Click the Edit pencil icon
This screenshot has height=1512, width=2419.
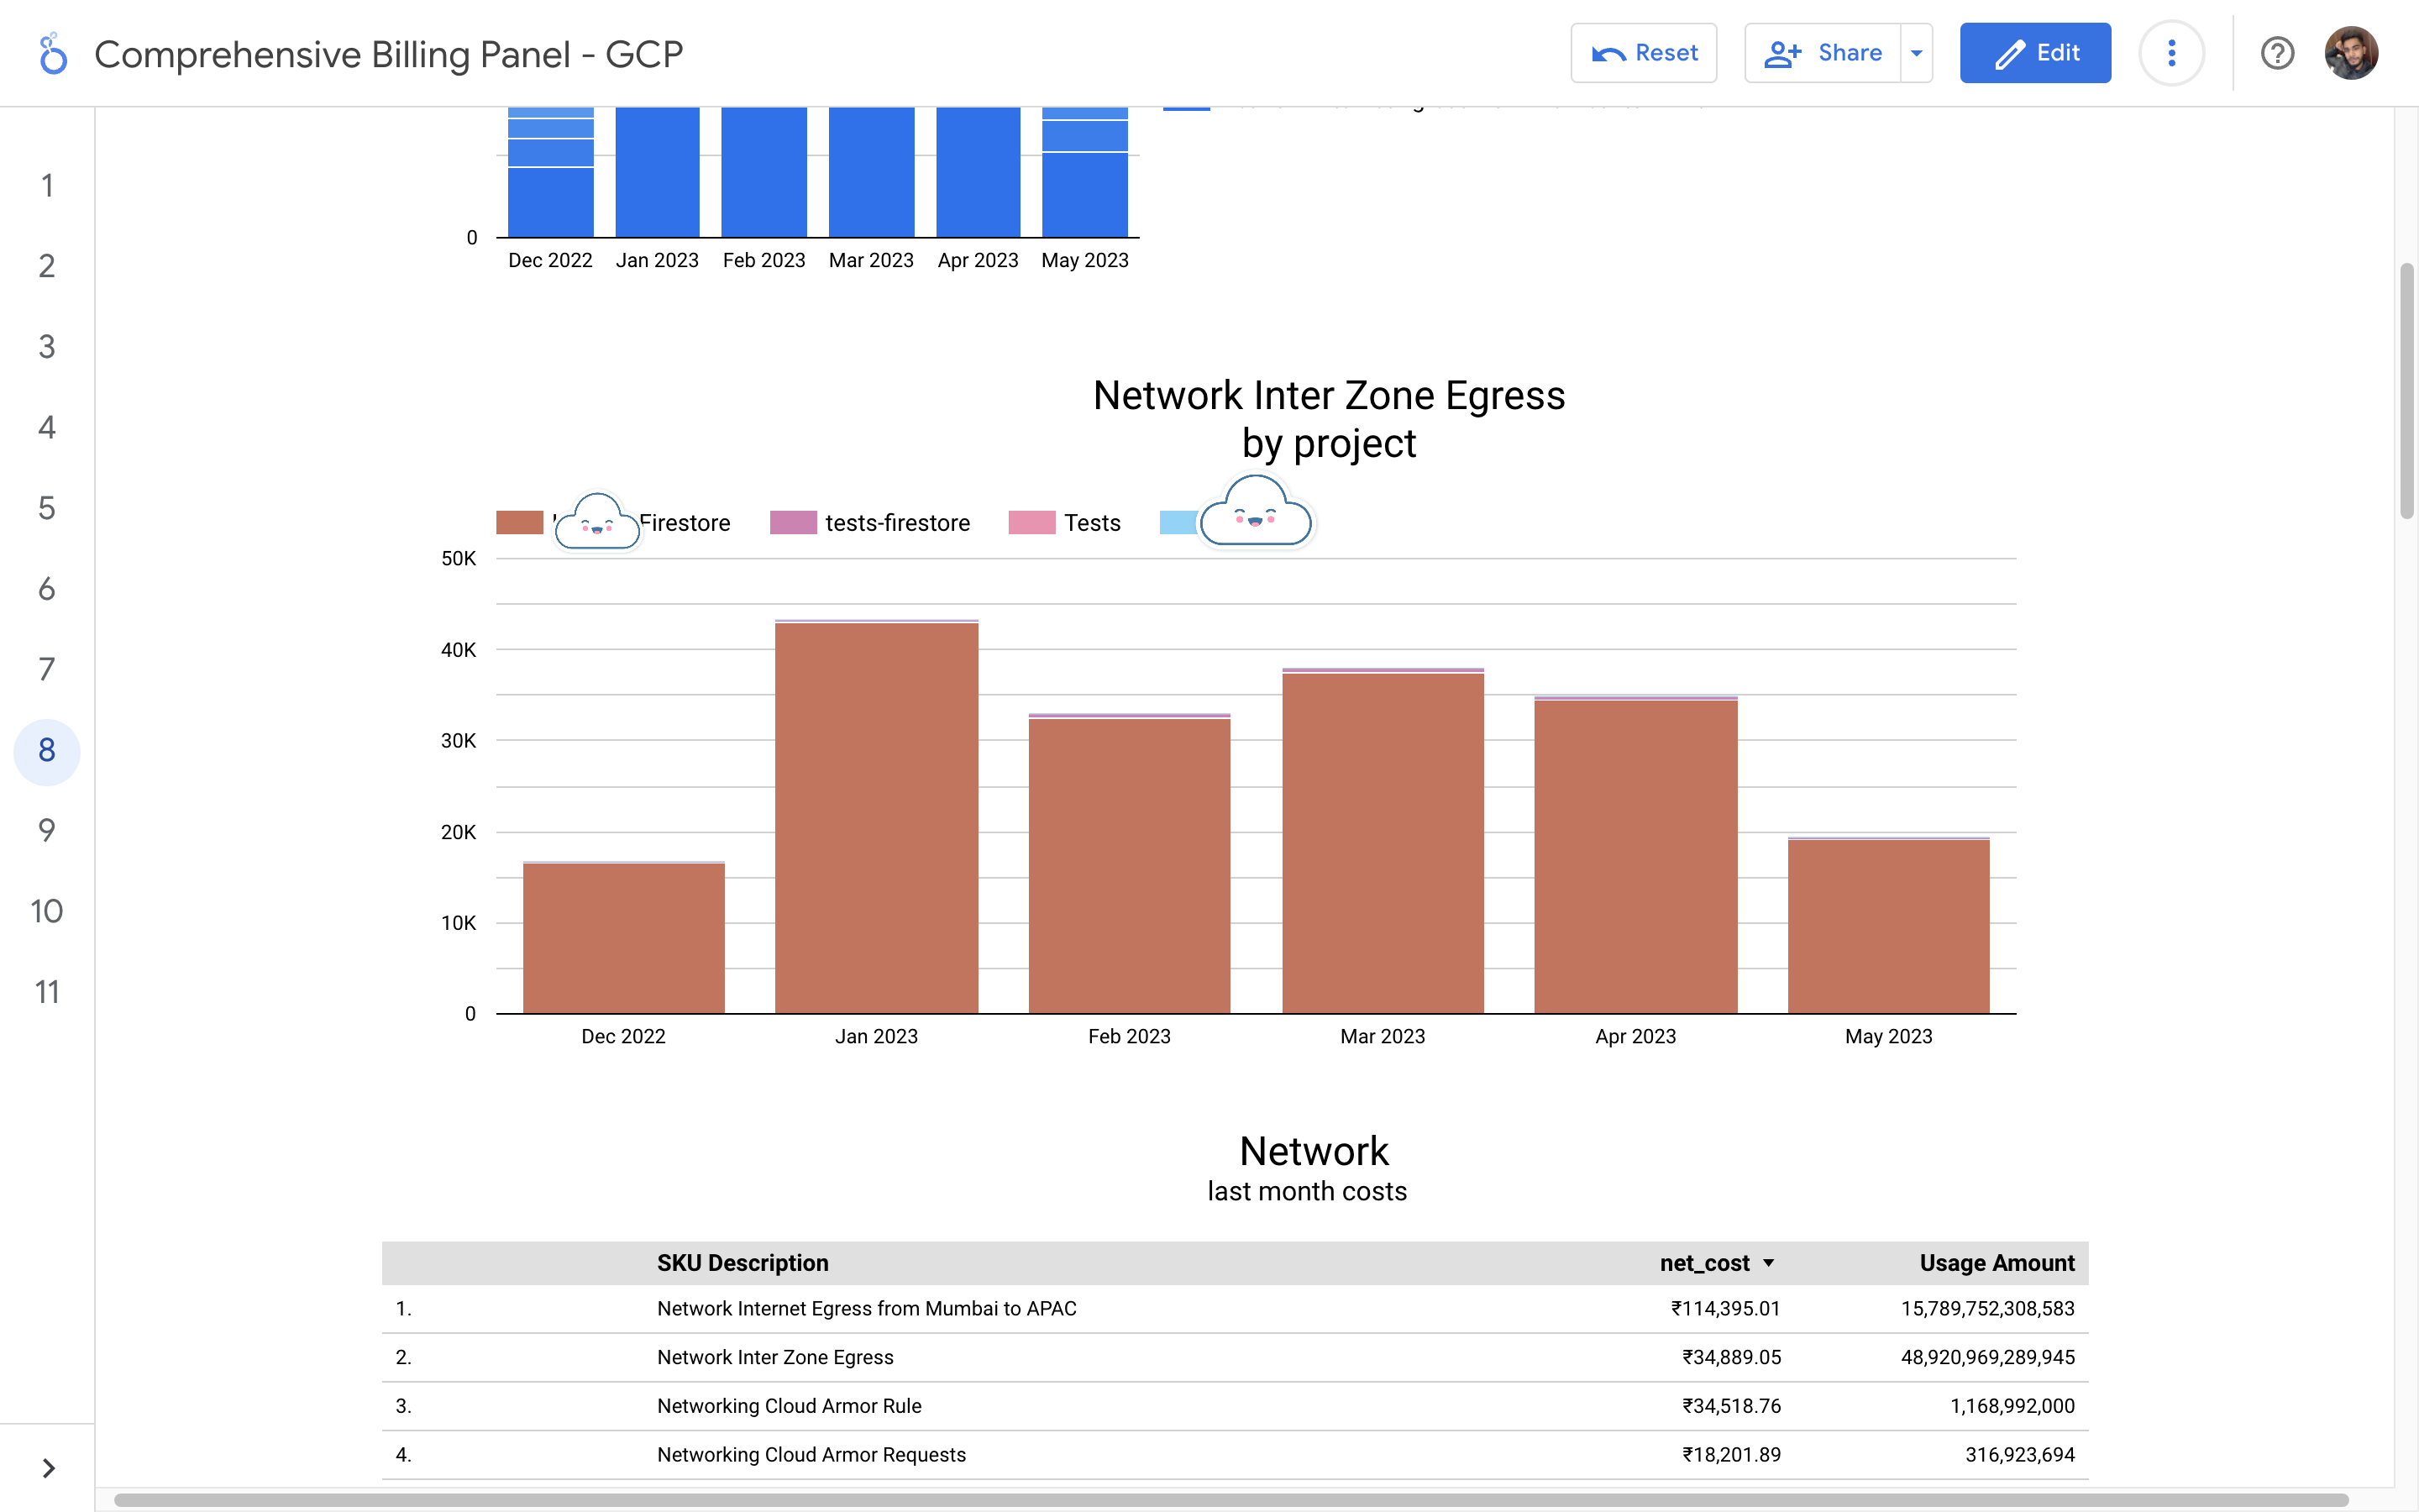click(2009, 54)
